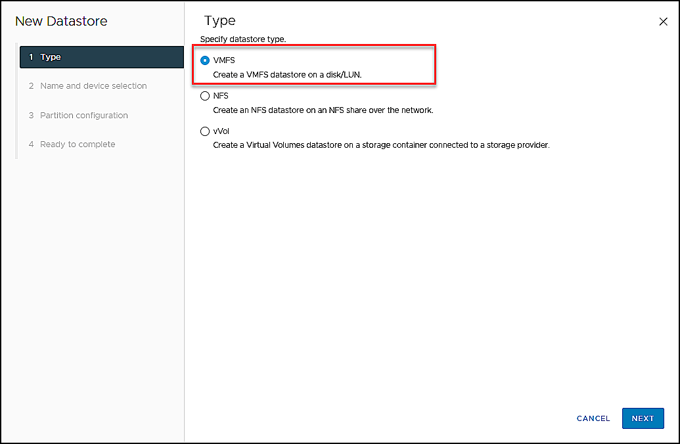Close the dialog with the X icon
The image size is (680, 444).
(x=663, y=22)
